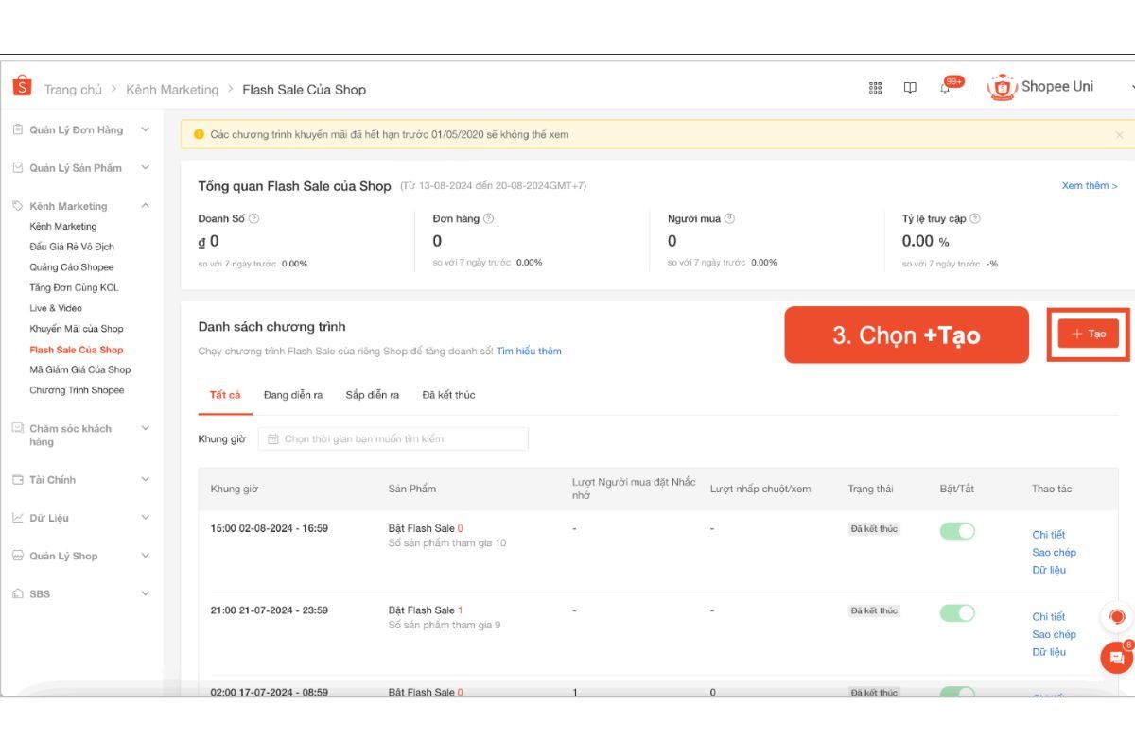Switch to the Tất cả tab
The height and width of the screenshot is (756, 1135).
(225, 395)
